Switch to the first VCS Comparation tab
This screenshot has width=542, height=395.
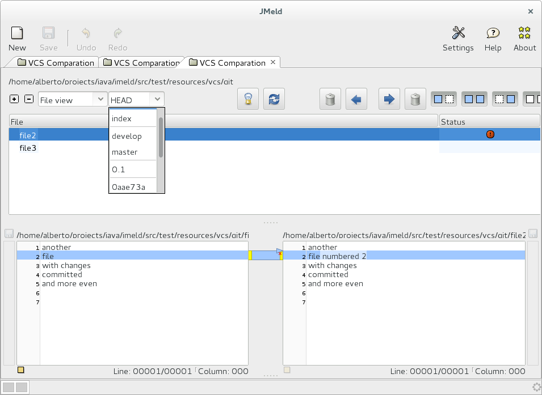tap(56, 63)
